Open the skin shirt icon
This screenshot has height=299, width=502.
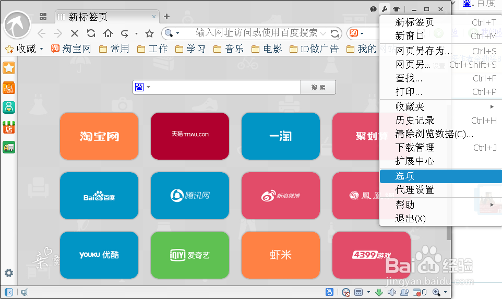[x=397, y=9]
